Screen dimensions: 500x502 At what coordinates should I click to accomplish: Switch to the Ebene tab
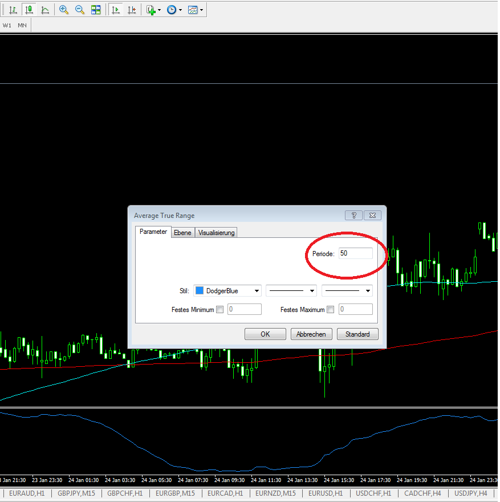tap(182, 233)
